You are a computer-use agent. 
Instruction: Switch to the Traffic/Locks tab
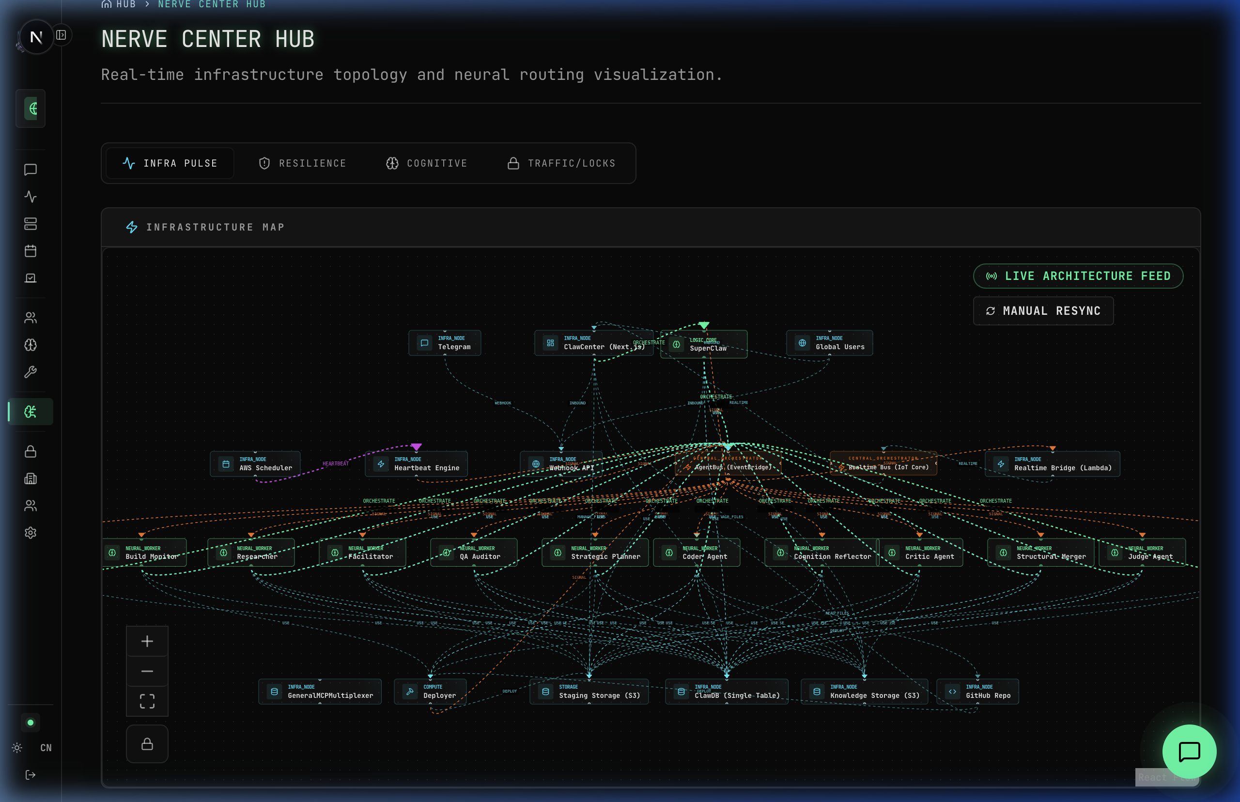coord(561,164)
